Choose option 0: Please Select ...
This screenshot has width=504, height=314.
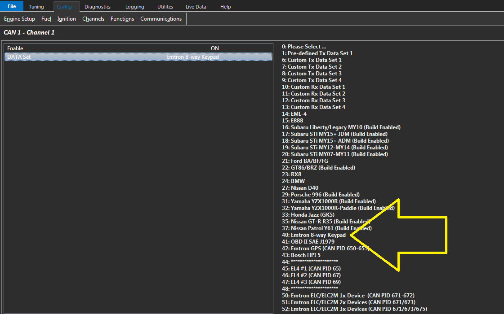304,47
